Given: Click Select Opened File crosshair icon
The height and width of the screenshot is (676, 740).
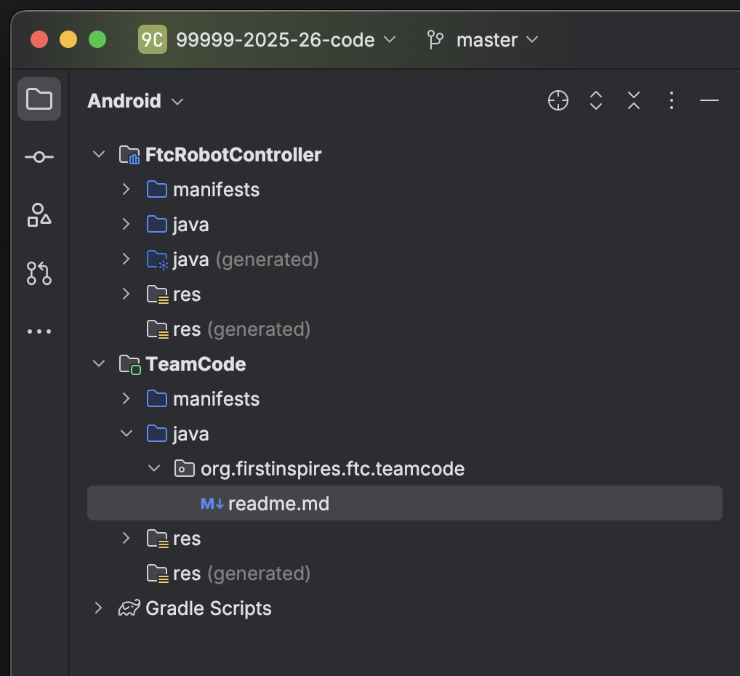Looking at the screenshot, I should click(558, 100).
